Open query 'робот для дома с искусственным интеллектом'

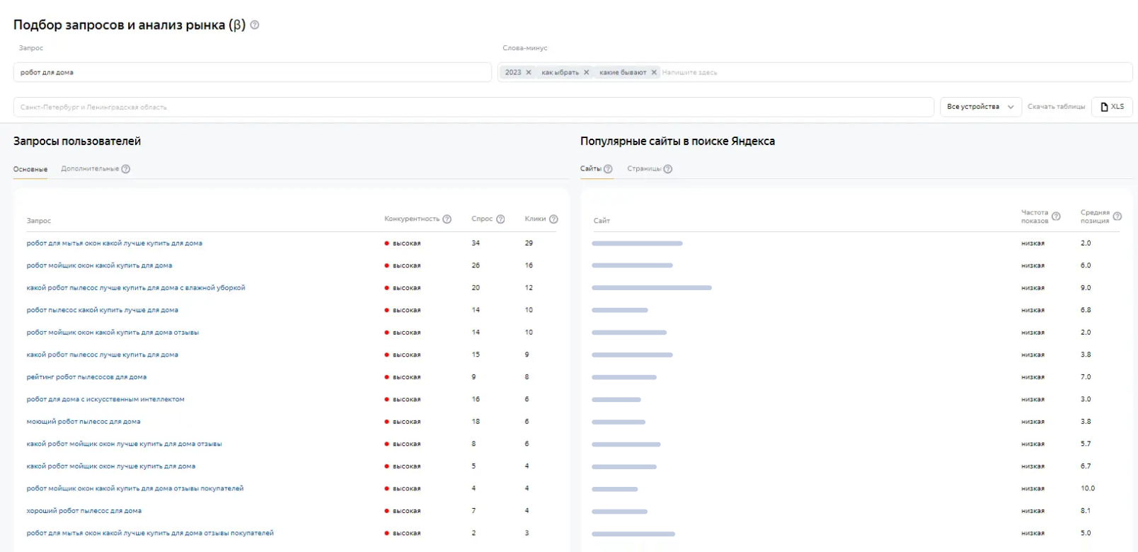click(x=105, y=399)
